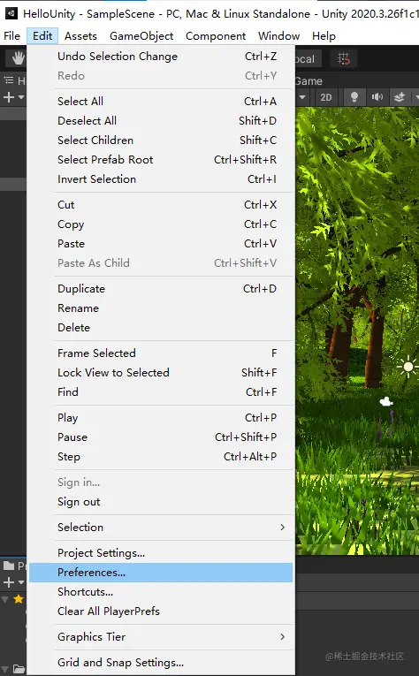Click folder icon at bottom of Project tree

[x=19, y=669]
